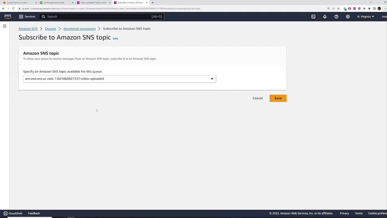Screen dimensions: 387x218
Task: Open the Info link beside the heading
Action: [115, 38]
